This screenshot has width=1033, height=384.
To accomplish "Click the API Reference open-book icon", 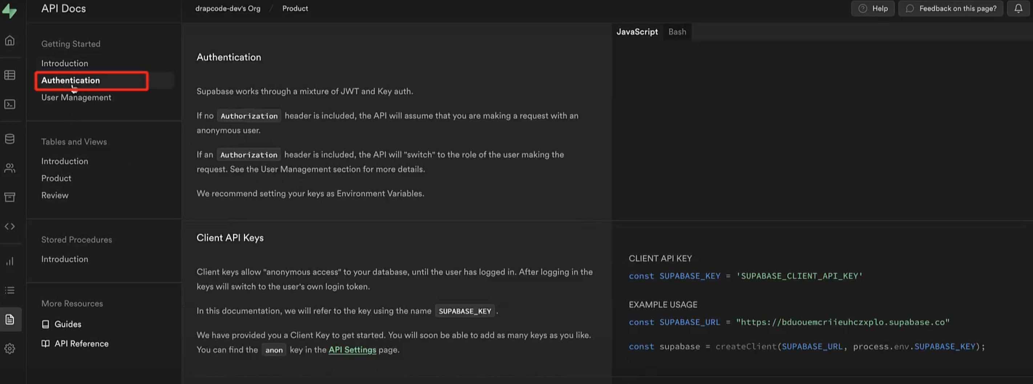I will pos(46,344).
